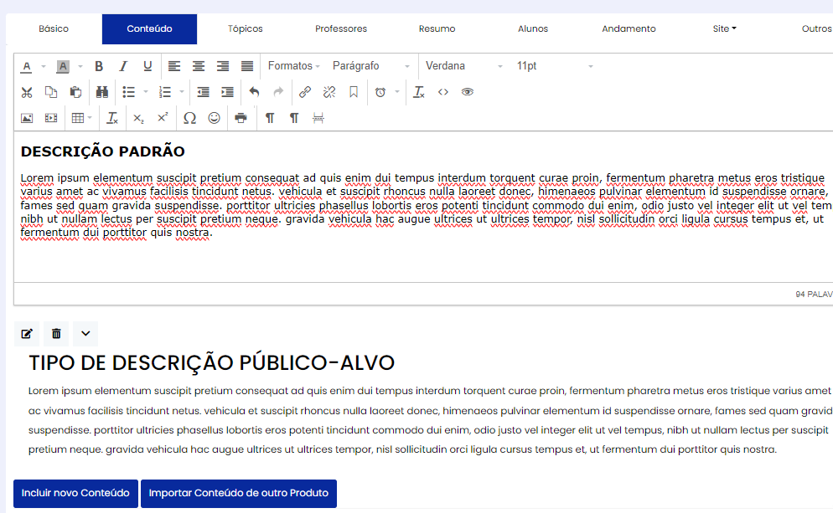Insert a bulleted list
Screen dimensions: 833x513
coord(128,92)
